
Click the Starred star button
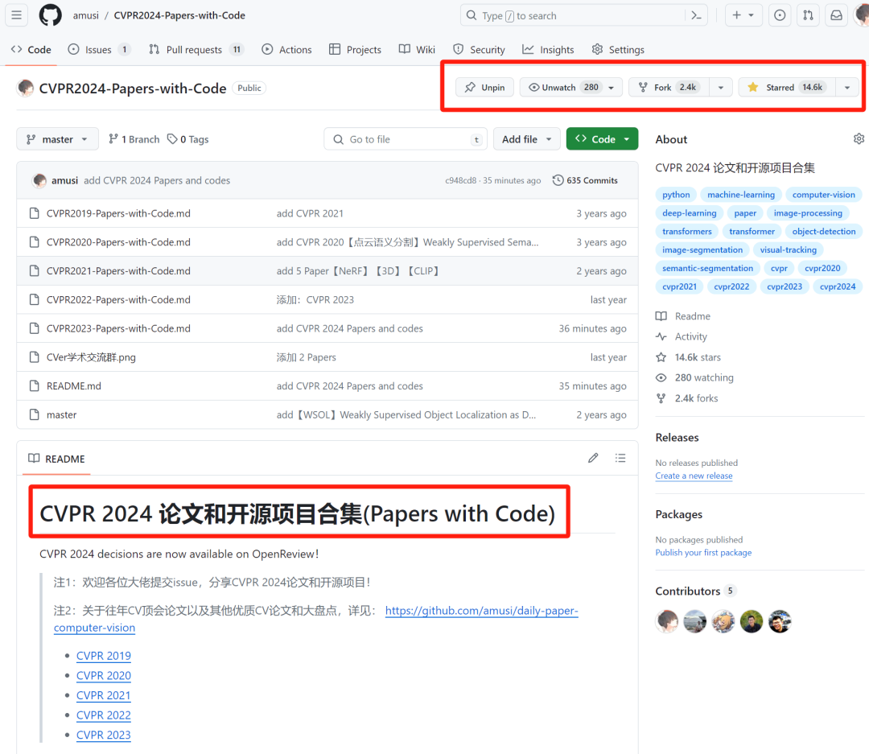(x=786, y=87)
